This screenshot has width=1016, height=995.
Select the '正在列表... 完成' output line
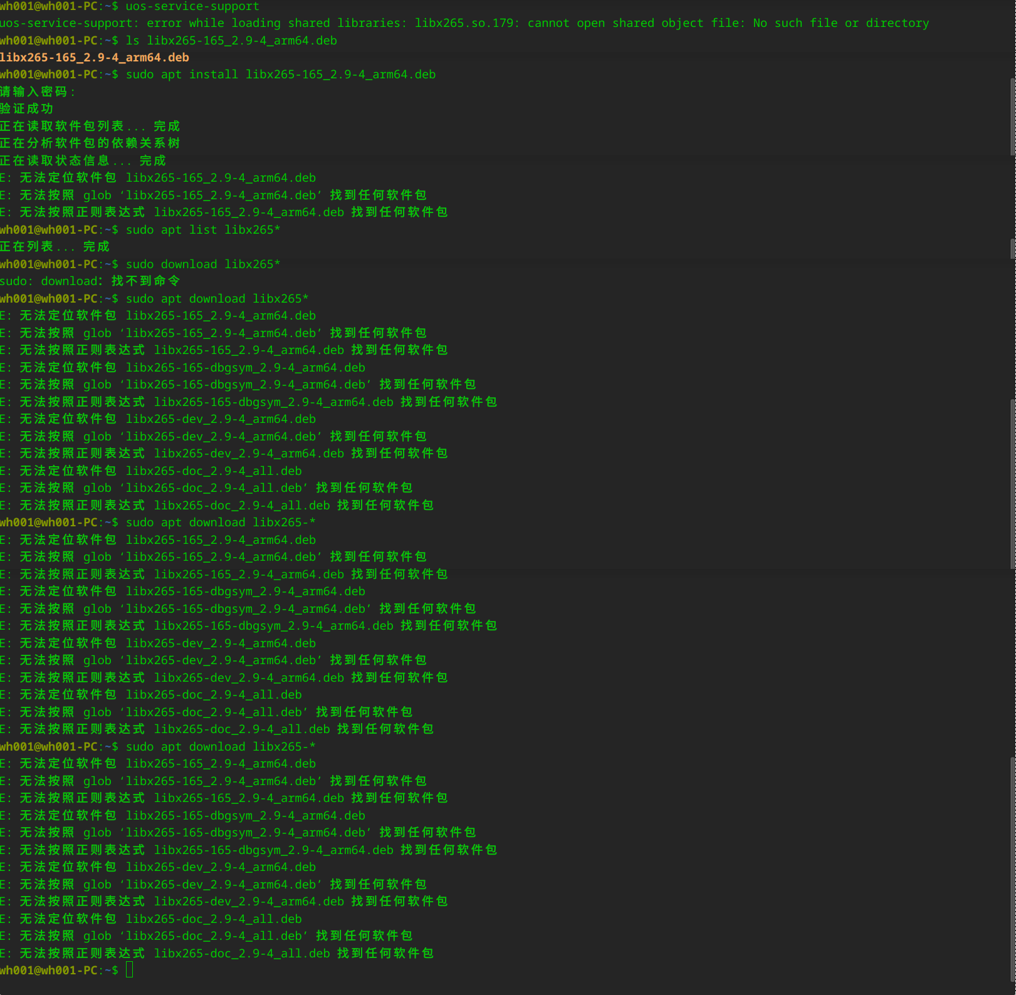[55, 246]
